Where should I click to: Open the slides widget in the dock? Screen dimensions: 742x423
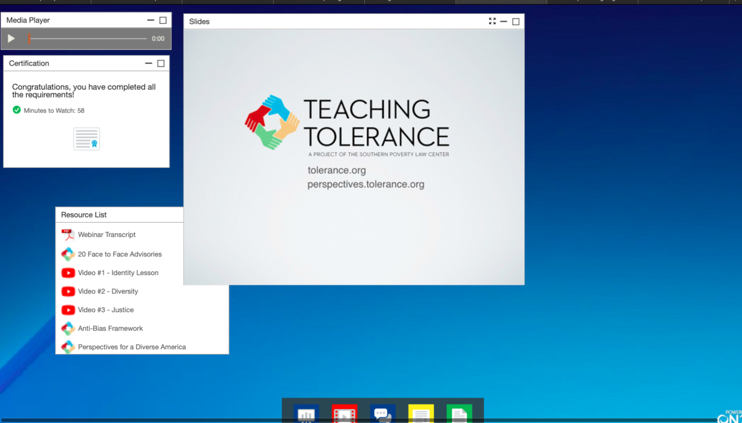(x=306, y=414)
